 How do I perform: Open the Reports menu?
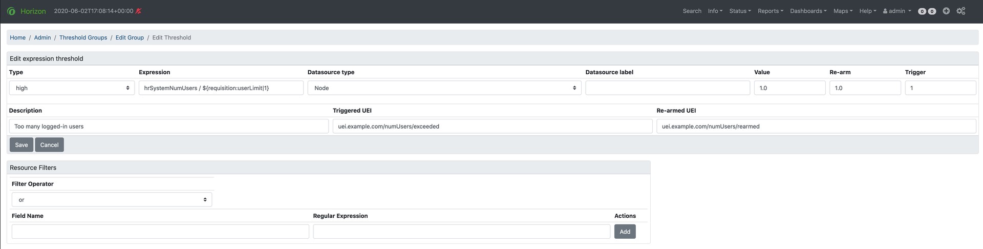770,11
